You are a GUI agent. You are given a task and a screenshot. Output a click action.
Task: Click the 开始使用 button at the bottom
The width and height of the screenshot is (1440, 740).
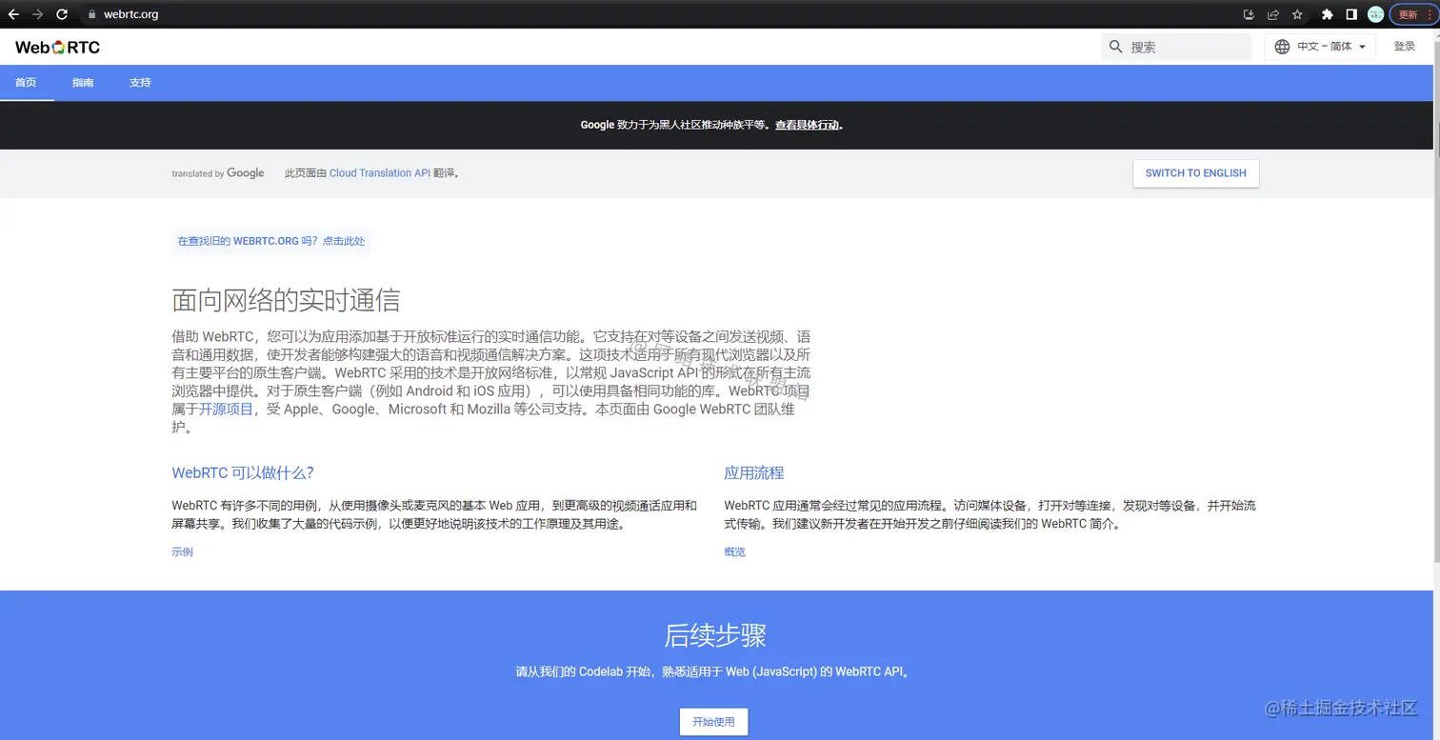point(713,721)
